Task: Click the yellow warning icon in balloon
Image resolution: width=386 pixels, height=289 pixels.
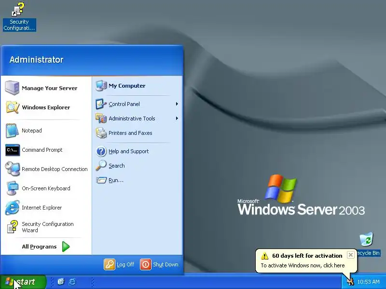Action: tap(264, 256)
